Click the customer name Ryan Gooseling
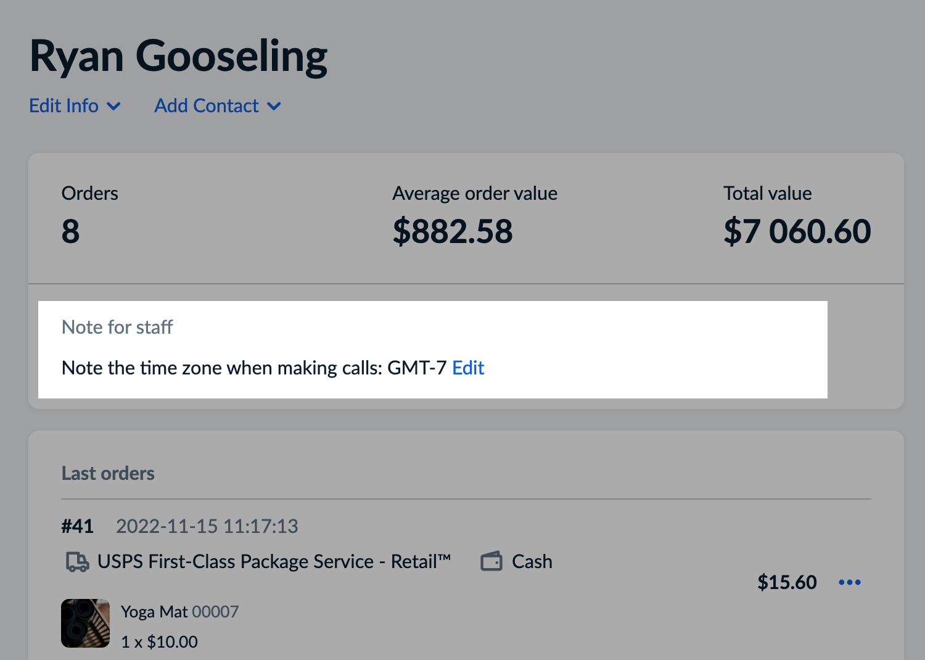Viewport: 925px width, 660px height. [x=179, y=57]
